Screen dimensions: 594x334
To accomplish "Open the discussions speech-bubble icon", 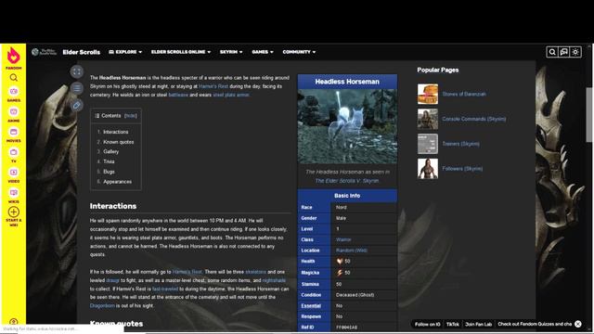I will click(563, 52).
